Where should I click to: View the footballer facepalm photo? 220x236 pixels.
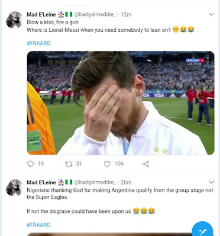[x=121, y=103]
